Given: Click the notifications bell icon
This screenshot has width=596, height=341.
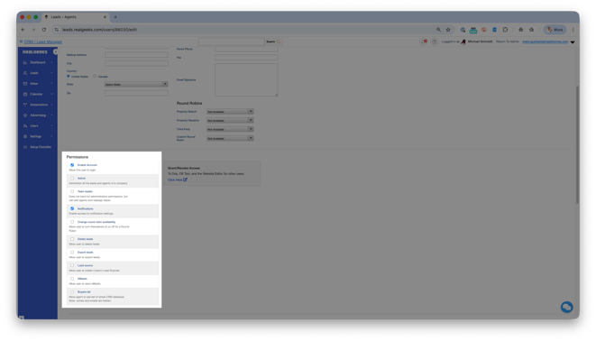Looking at the screenshot, I should pos(424,41).
